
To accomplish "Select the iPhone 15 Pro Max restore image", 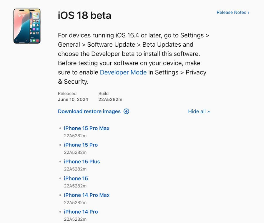I will pyautogui.click(x=87, y=128).
